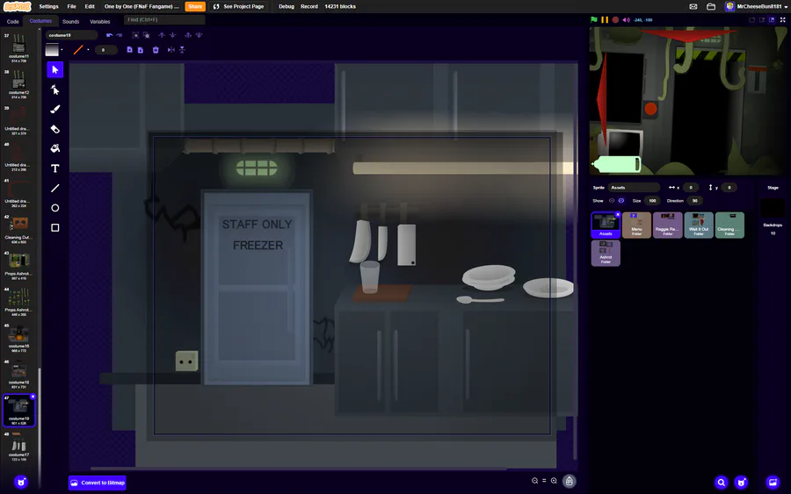The width and height of the screenshot is (791, 494).
Task: Show the sprite on stage
Action: coord(612,200)
